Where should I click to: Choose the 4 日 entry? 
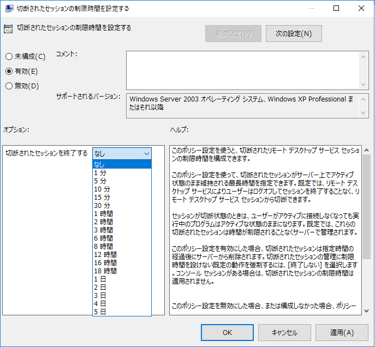[122, 303]
